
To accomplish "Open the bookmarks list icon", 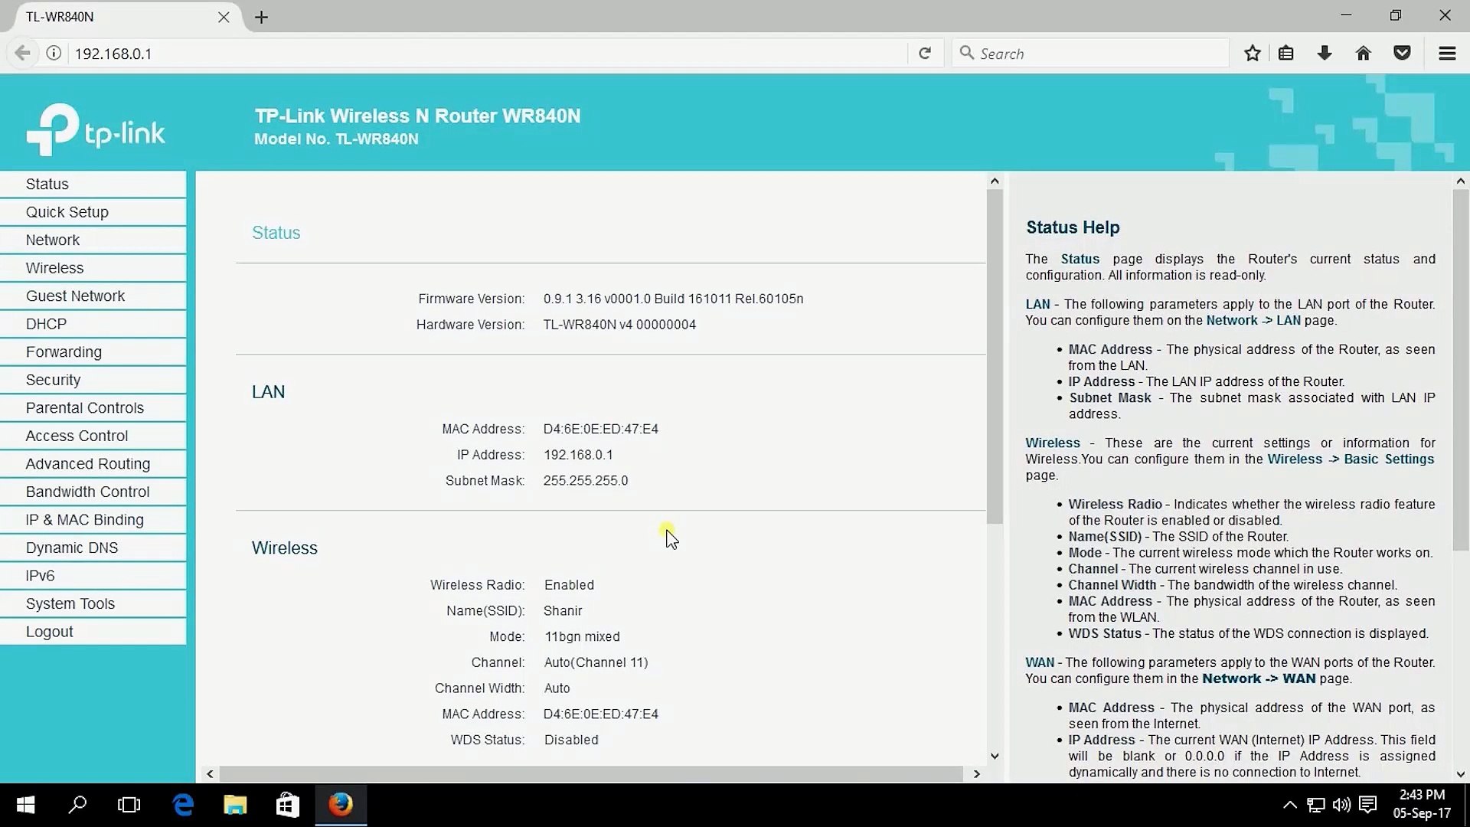I will [x=1286, y=54].
